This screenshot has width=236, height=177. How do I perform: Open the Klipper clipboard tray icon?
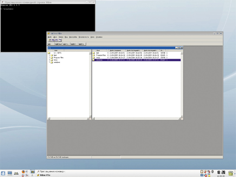tap(202, 172)
